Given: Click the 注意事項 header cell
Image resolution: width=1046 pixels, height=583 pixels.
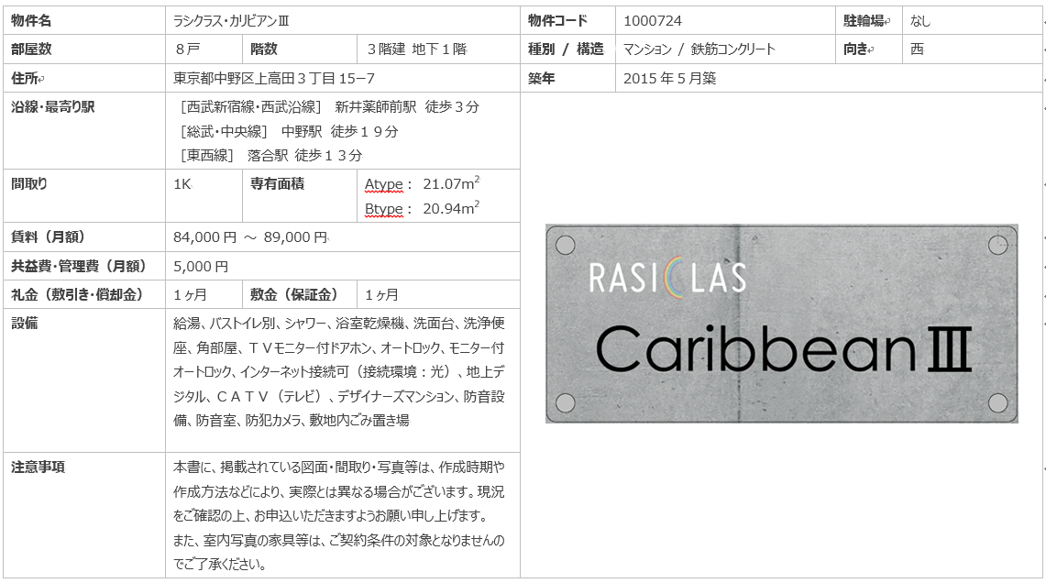Looking at the screenshot, I should point(38,467).
